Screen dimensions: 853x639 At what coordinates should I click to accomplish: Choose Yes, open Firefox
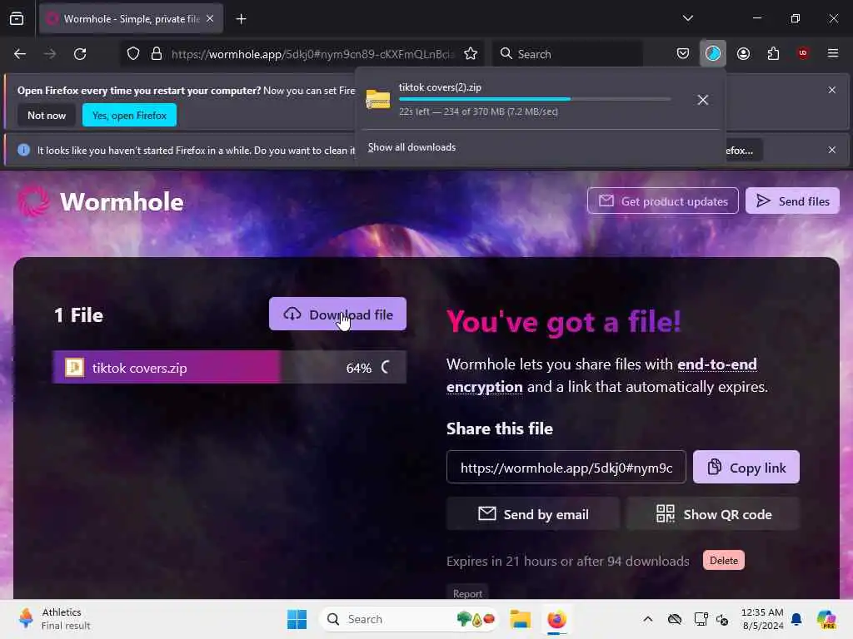pos(129,115)
